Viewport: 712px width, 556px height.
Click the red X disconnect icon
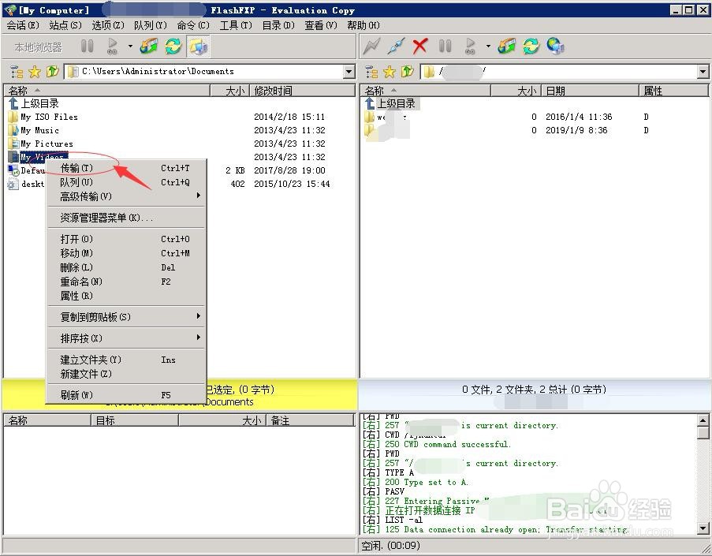click(420, 46)
